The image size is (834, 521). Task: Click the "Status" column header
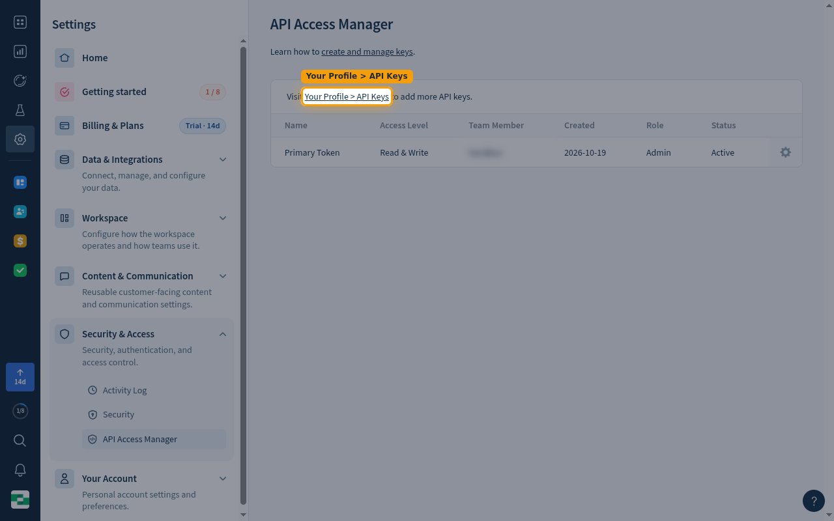pos(723,125)
